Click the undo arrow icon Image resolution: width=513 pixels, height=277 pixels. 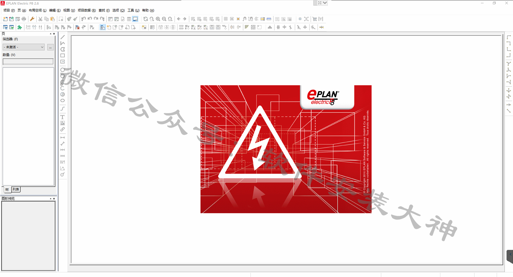pos(90,19)
